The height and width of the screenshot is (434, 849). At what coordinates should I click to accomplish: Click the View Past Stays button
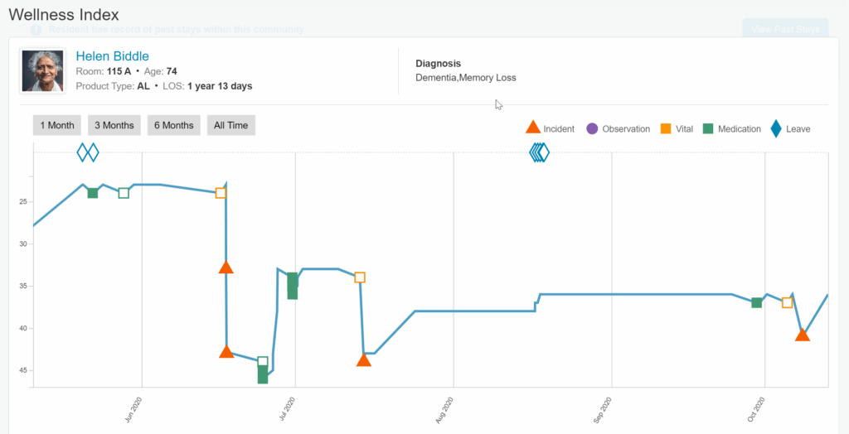784,29
